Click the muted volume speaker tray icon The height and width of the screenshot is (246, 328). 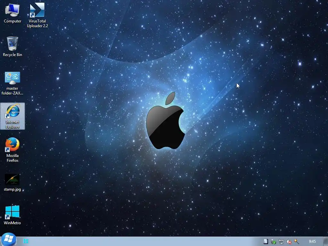[289, 242]
